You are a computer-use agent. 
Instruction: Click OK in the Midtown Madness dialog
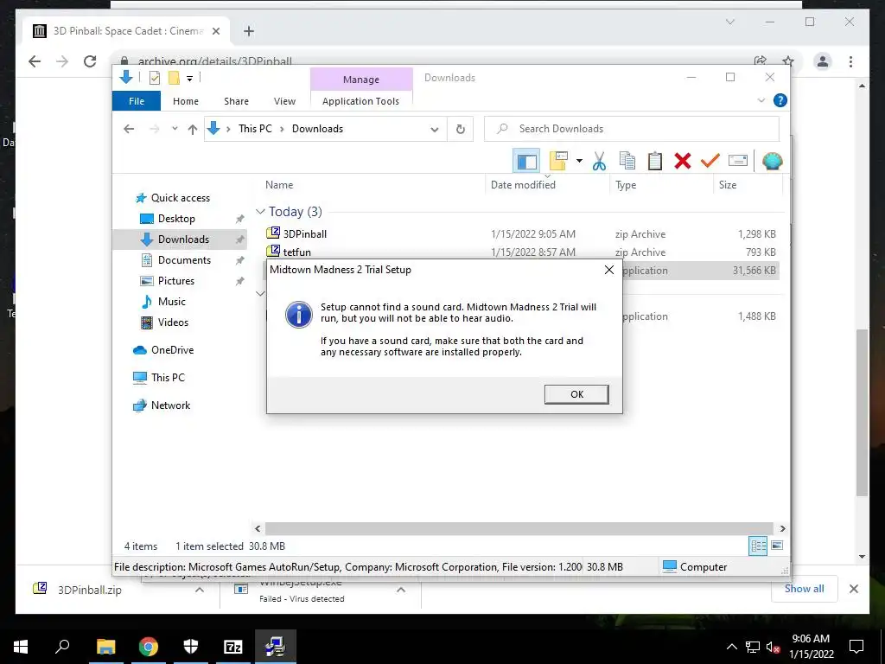coord(576,394)
